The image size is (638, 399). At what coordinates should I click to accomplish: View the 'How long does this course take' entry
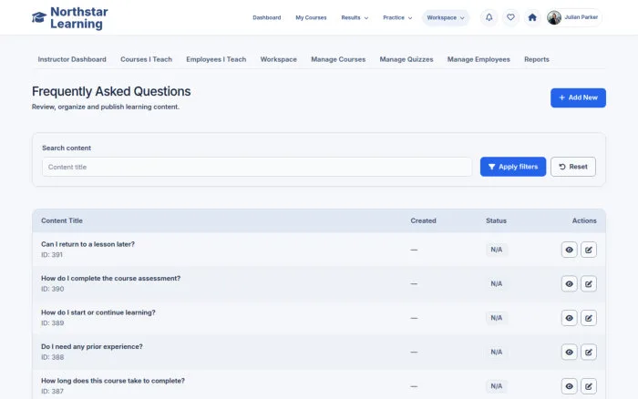tap(570, 386)
